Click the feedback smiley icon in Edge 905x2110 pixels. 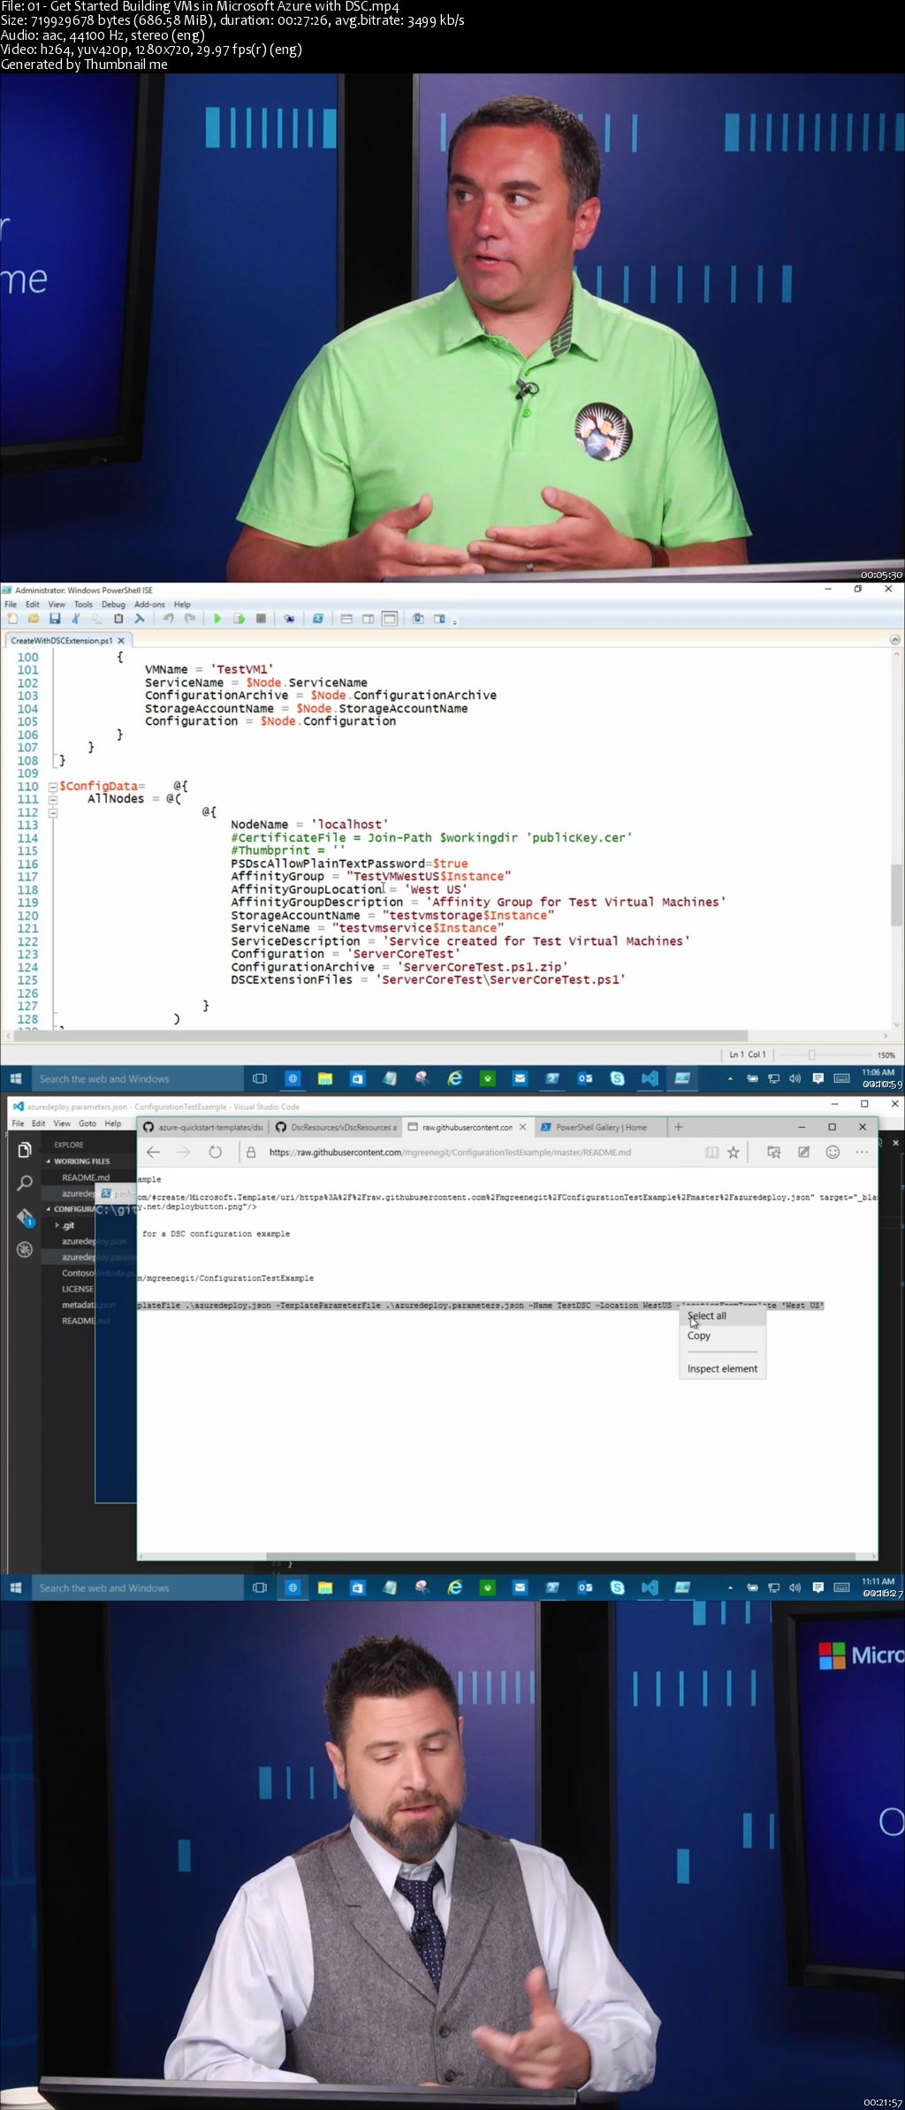(833, 1152)
